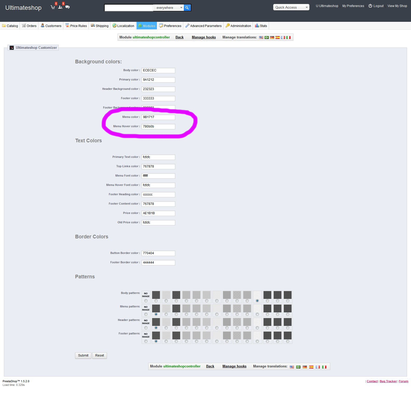Image resolution: width=411 pixels, height=396 pixels.
Task: Expand the Quick Access dropdown
Action: 291,7
